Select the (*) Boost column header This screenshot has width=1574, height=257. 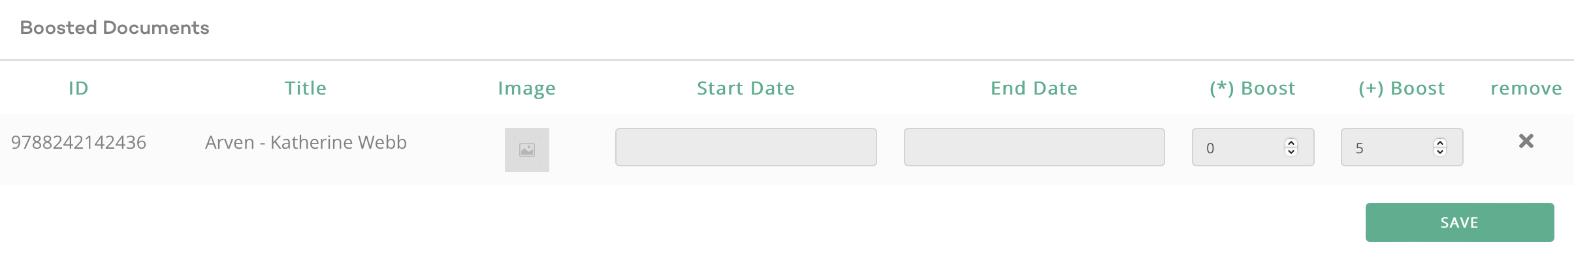(1253, 88)
